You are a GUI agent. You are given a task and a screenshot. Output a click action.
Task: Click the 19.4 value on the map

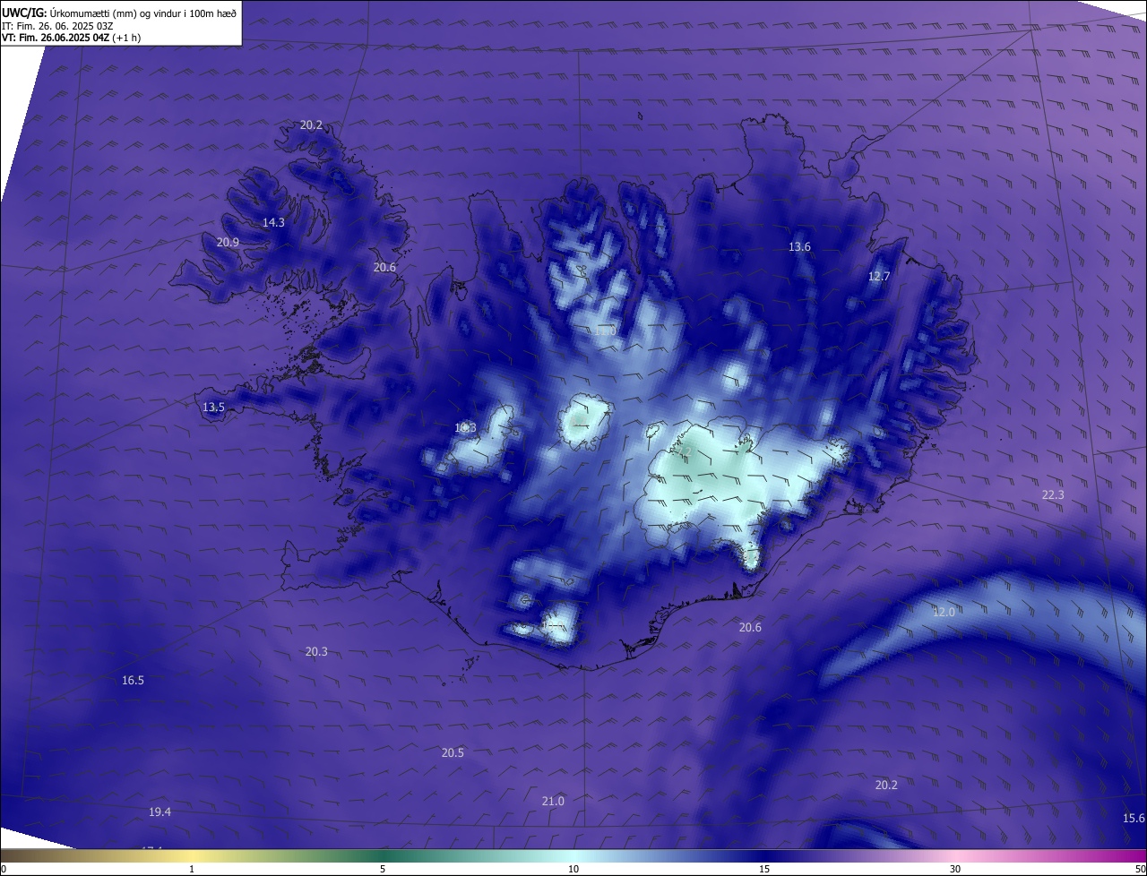pos(160,812)
